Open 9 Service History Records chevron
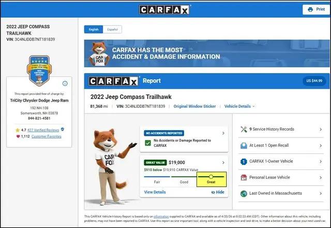Viewport: 331px width, 228px height. click(x=321, y=129)
